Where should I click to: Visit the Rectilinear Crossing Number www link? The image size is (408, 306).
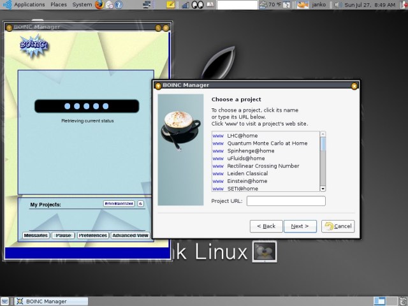(x=218, y=166)
